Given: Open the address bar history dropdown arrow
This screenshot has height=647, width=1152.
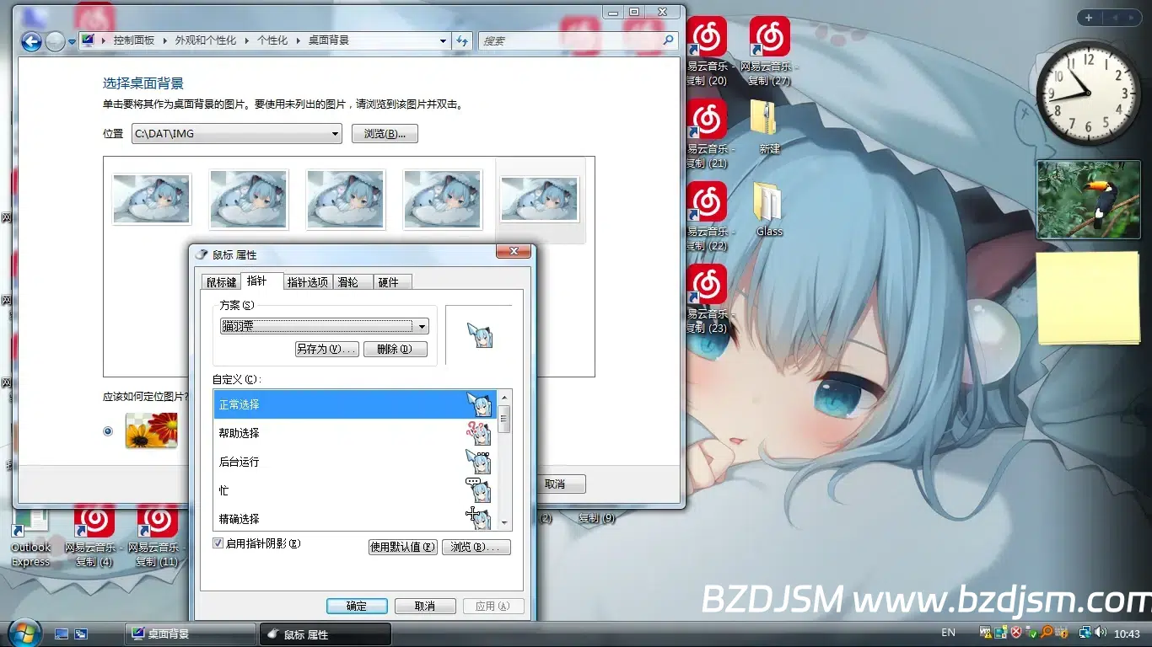Looking at the screenshot, I should click(x=444, y=40).
